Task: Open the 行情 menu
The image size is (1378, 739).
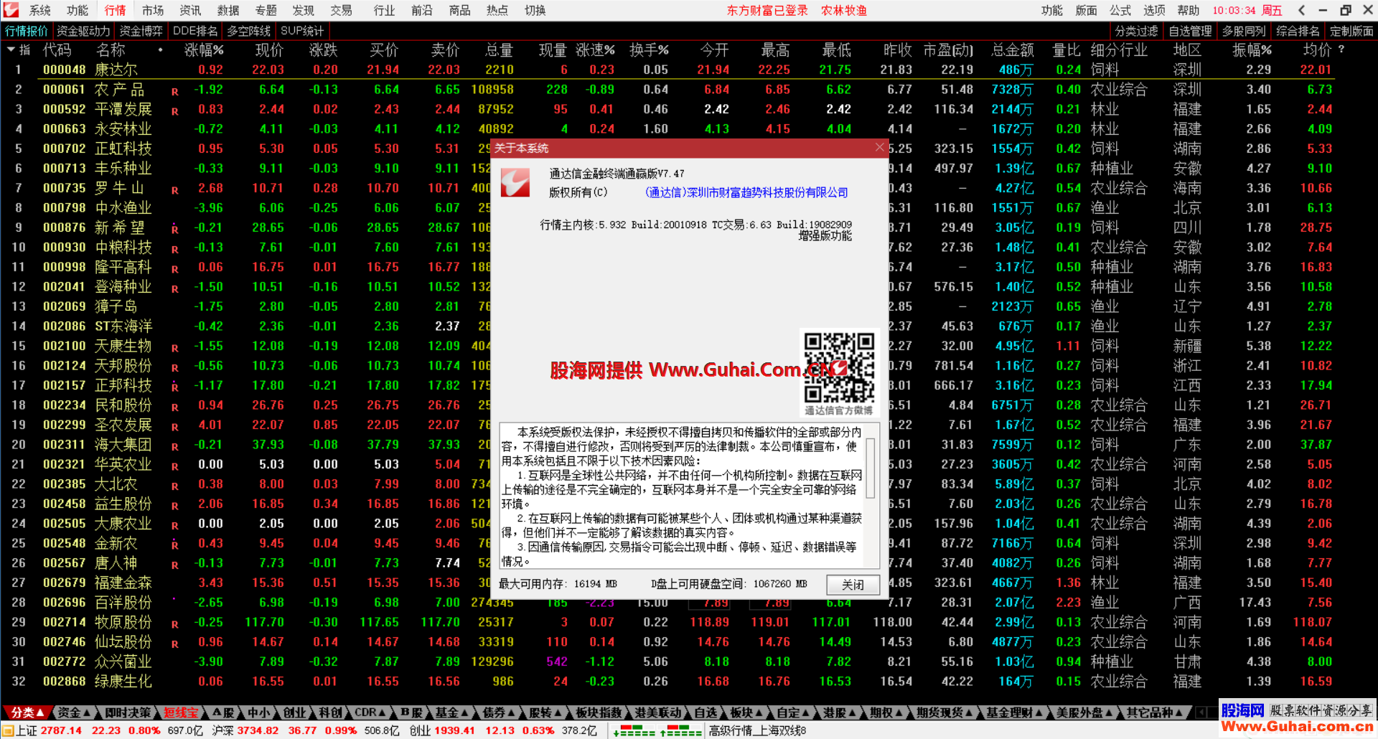Action: click(x=115, y=10)
